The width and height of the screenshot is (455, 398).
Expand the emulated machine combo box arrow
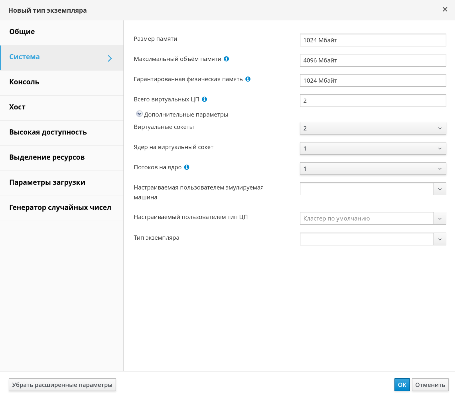(440, 189)
